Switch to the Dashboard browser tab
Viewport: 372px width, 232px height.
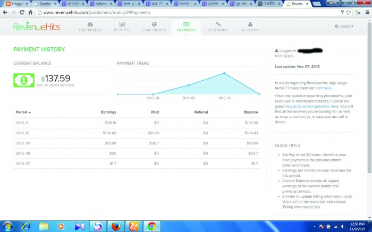point(44,4)
